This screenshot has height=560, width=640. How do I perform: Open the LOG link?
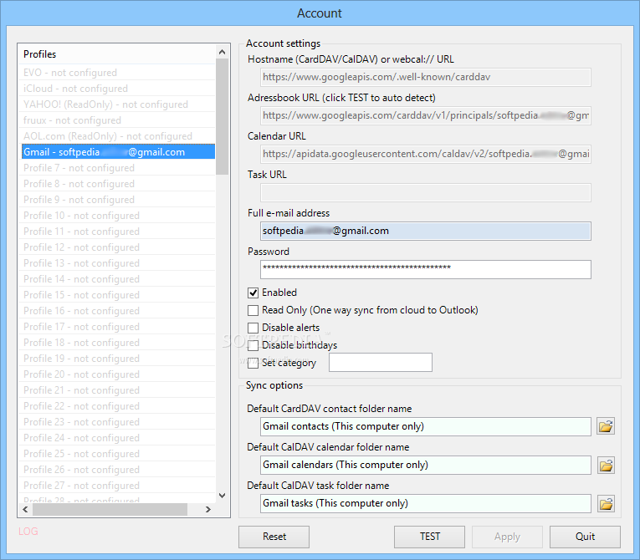tap(28, 532)
